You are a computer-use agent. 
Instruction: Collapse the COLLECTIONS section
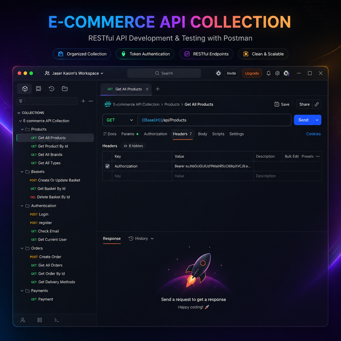click(x=19, y=113)
